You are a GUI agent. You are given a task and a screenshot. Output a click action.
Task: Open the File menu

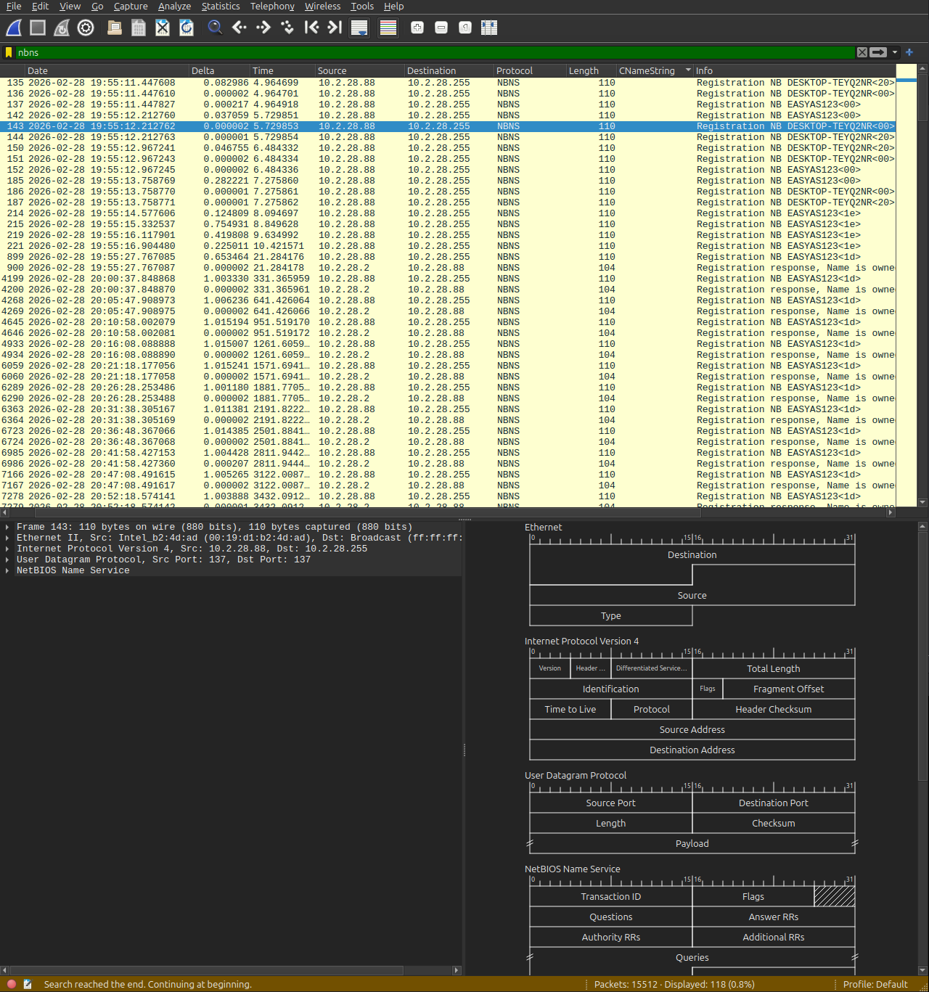point(14,7)
